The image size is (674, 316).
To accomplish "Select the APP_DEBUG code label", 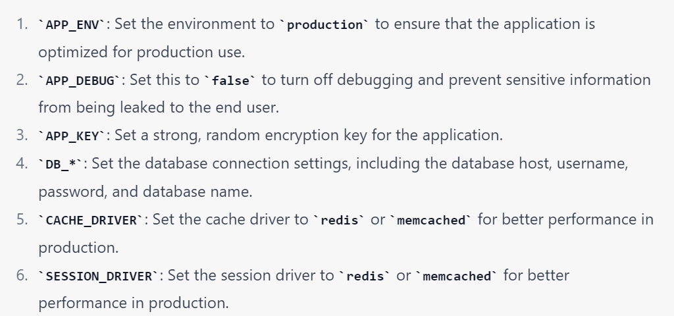I will [80, 81].
